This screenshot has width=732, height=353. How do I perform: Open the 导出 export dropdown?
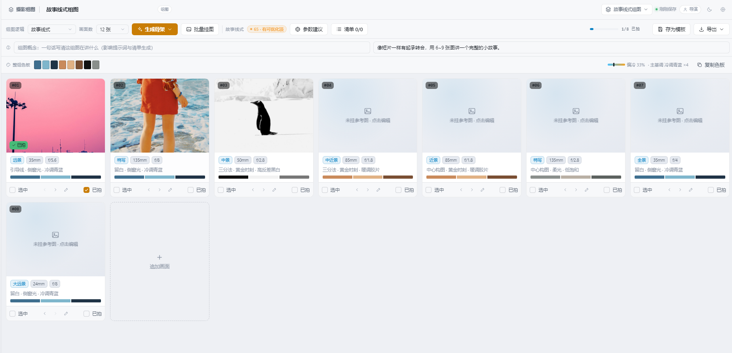point(711,29)
